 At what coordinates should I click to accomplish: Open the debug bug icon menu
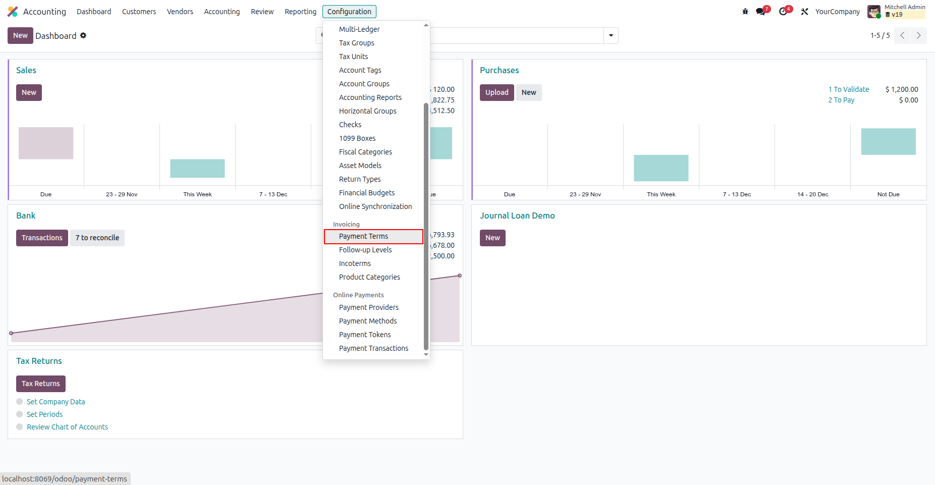point(745,12)
